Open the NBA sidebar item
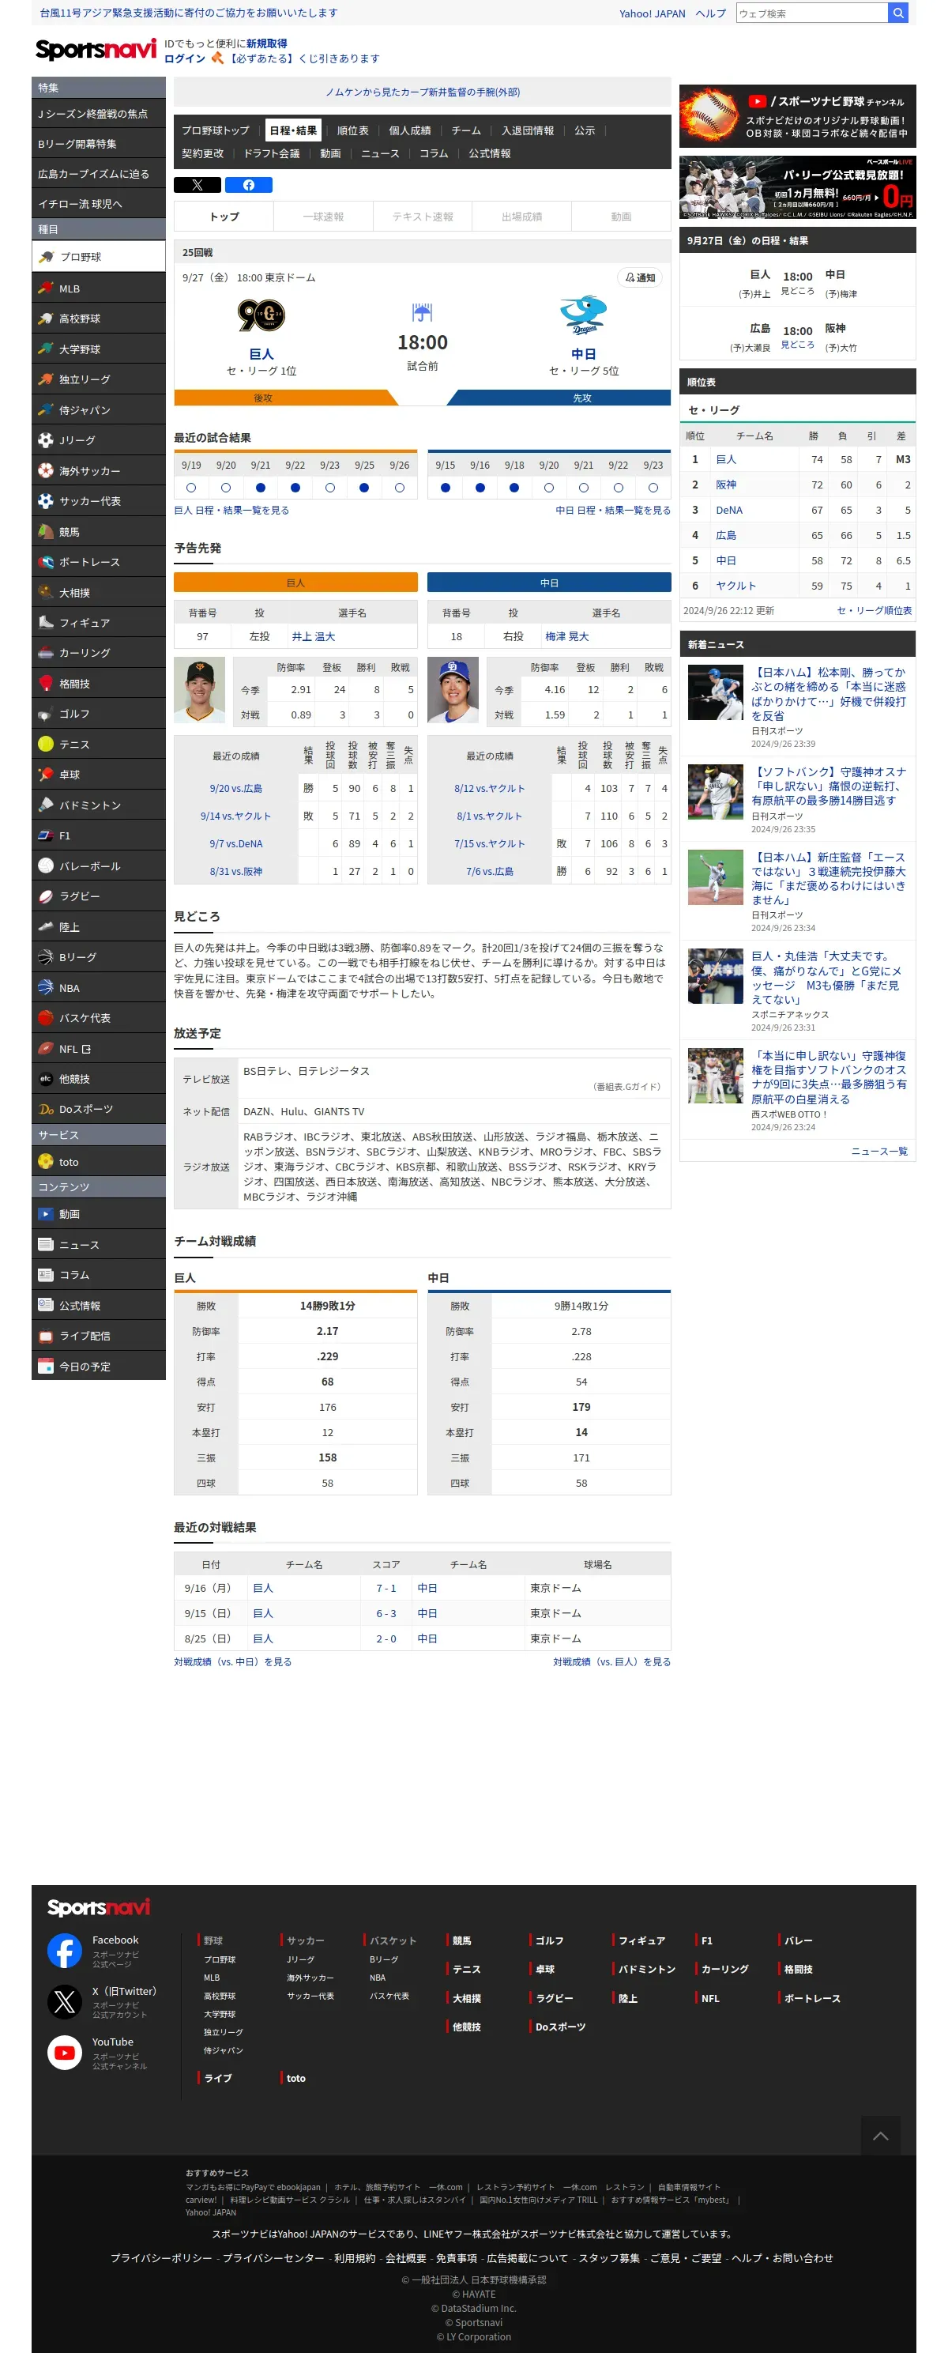948x2353 pixels. click(x=99, y=987)
